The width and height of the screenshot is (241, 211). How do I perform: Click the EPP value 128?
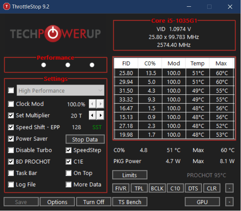coord(76,127)
